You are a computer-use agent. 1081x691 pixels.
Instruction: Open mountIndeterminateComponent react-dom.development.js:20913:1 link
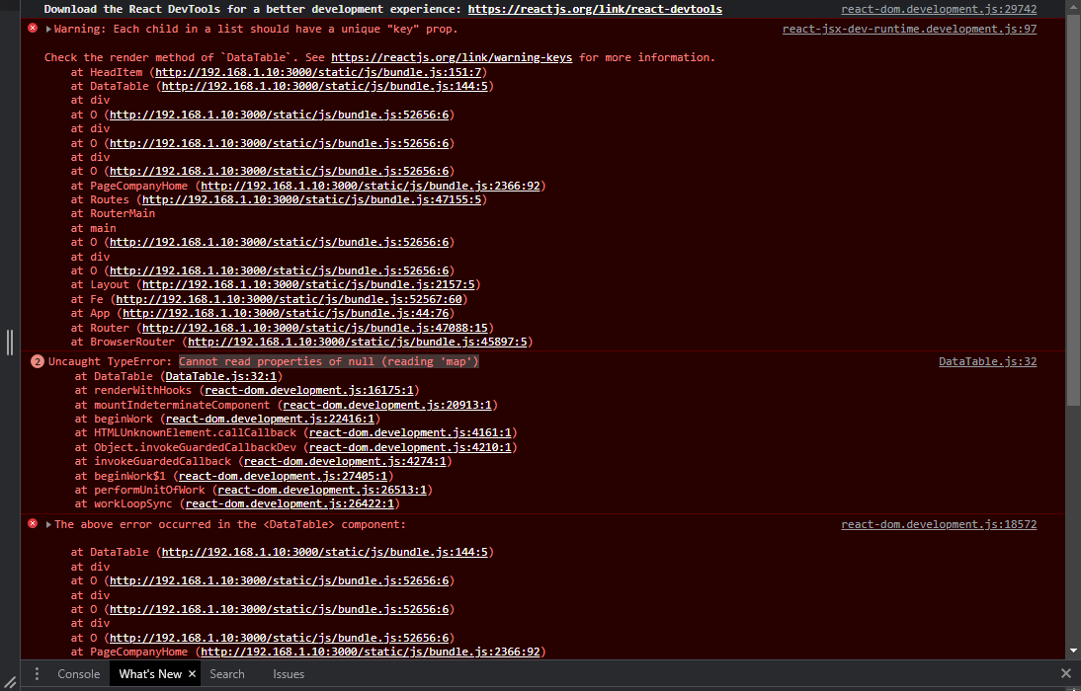pyautogui.click(x=387, y=405)
